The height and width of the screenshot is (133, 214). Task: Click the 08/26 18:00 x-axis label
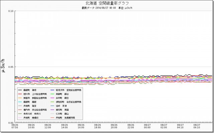97,126
